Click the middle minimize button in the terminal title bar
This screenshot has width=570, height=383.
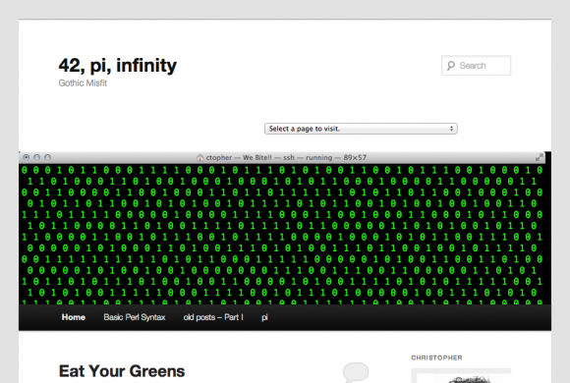[x=36, y=157]
